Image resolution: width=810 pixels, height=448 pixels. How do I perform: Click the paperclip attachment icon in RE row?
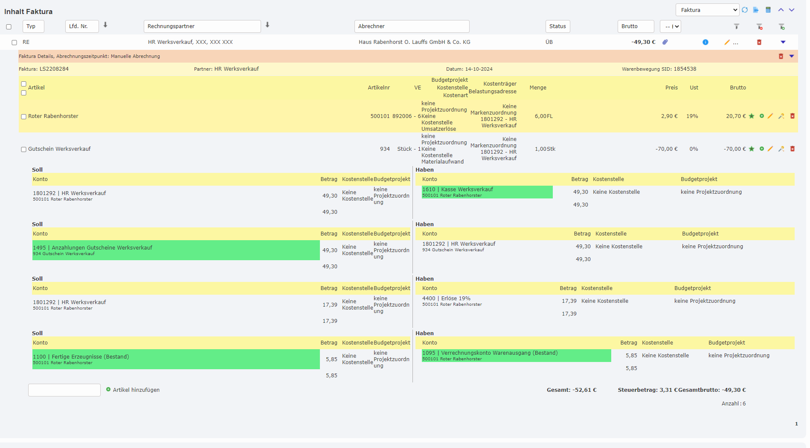point(665,42)
